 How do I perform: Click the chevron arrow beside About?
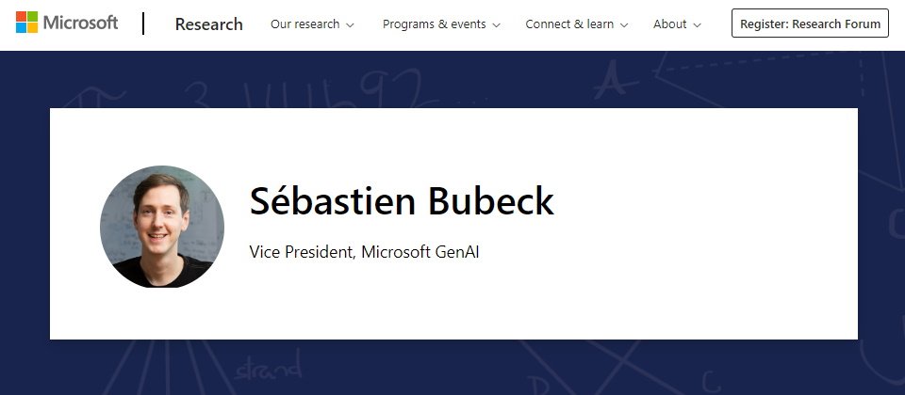click(x=698, y=25)
